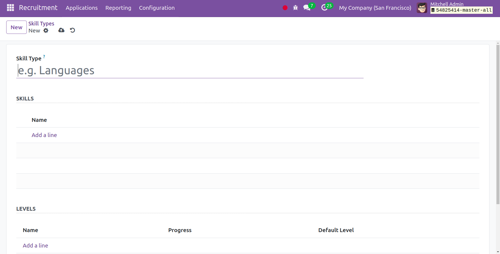The width and height of the screenshot is (500, 254).
Task: Click the New record button
Action: (17, 27)
